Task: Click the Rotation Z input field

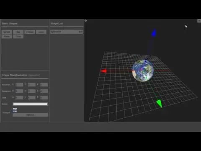Action: 44,91
